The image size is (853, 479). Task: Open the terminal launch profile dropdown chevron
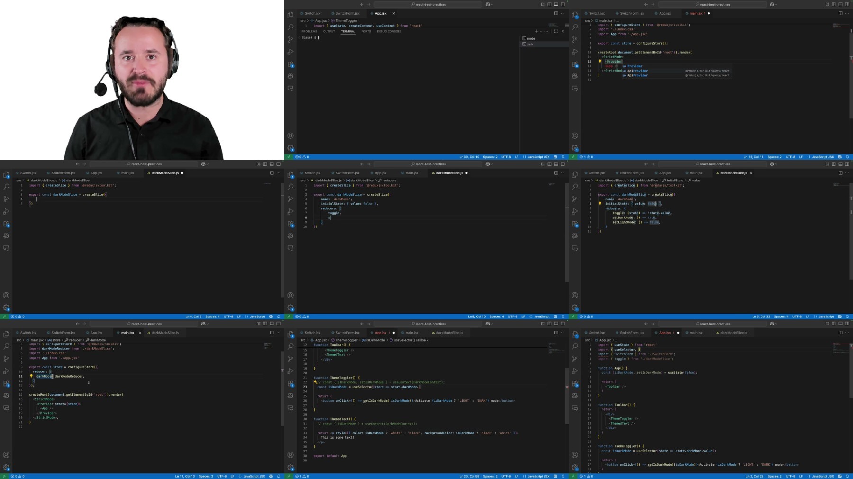click(x=541, y=31)
